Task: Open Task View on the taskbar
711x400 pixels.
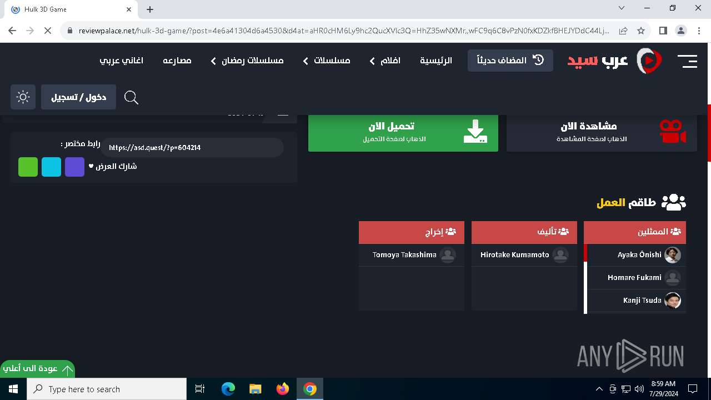Action: [200, 389]
